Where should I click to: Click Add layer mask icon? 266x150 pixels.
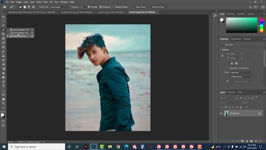tap(242, 141)
